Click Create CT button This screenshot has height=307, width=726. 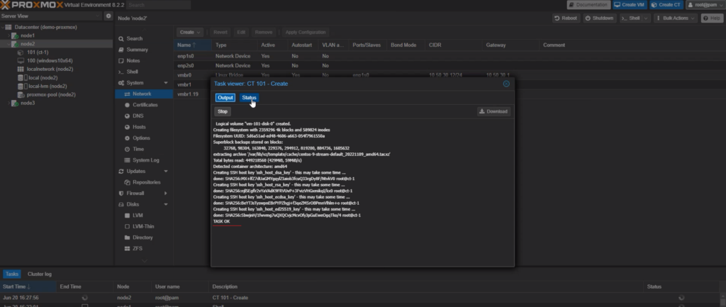(666, 5)
